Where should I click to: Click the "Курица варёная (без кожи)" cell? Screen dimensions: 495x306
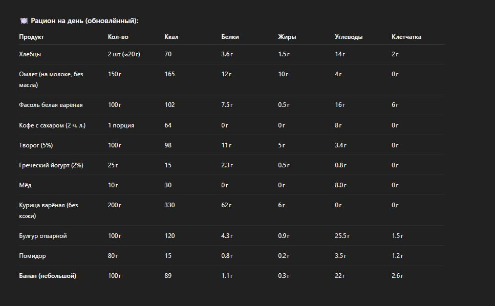point(48,210)
